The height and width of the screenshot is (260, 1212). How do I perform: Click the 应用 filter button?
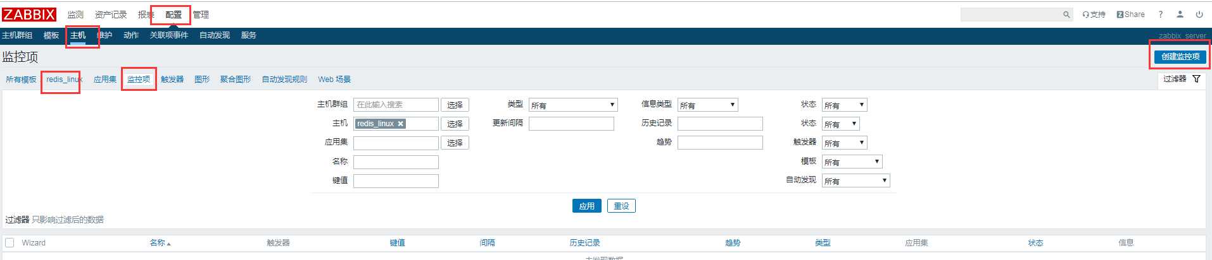point(587,206)
